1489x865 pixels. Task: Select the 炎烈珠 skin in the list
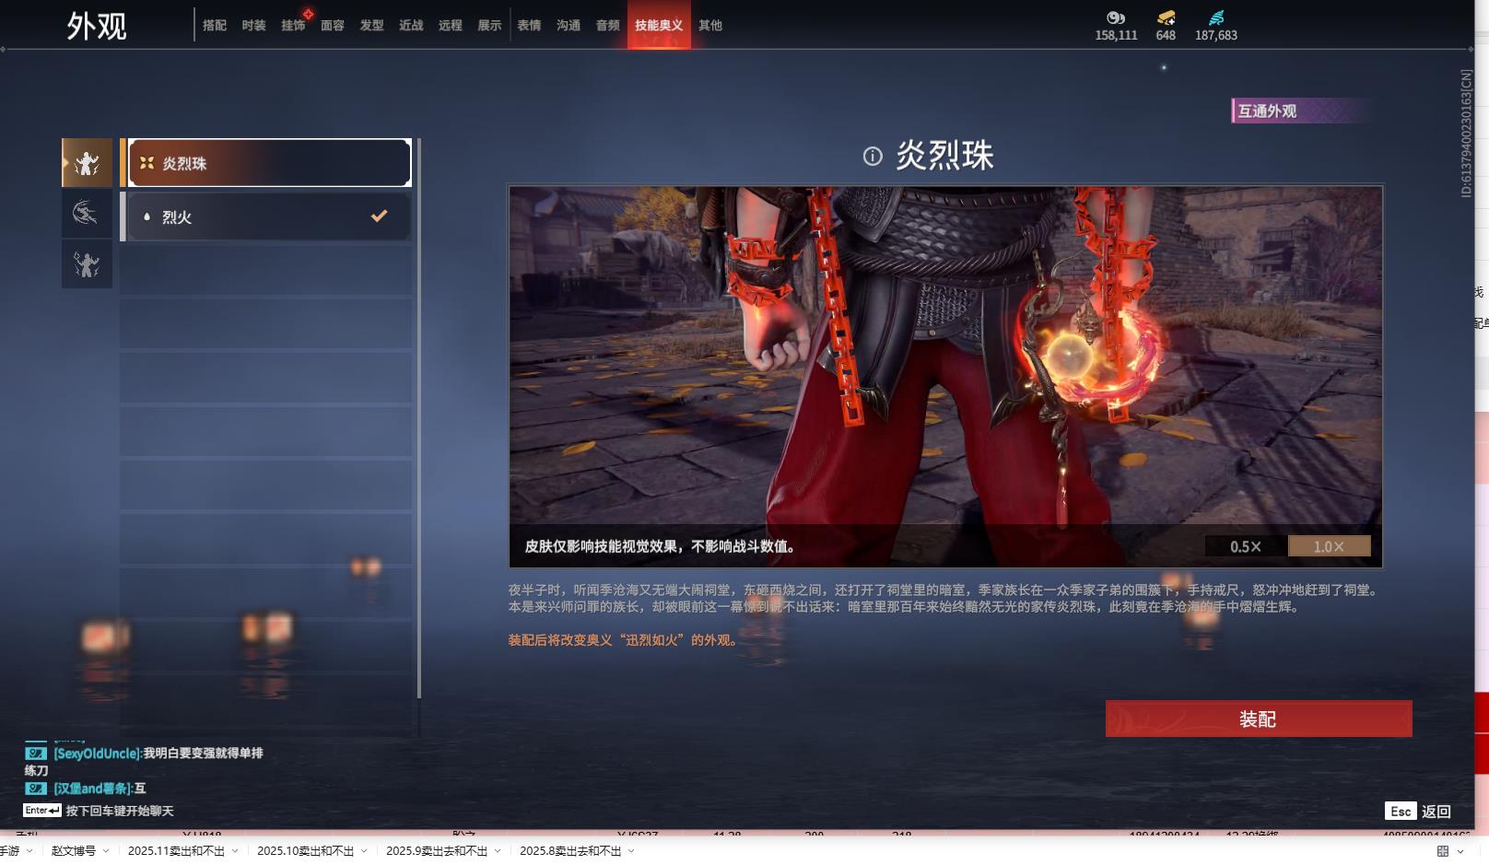pos(269,163)
